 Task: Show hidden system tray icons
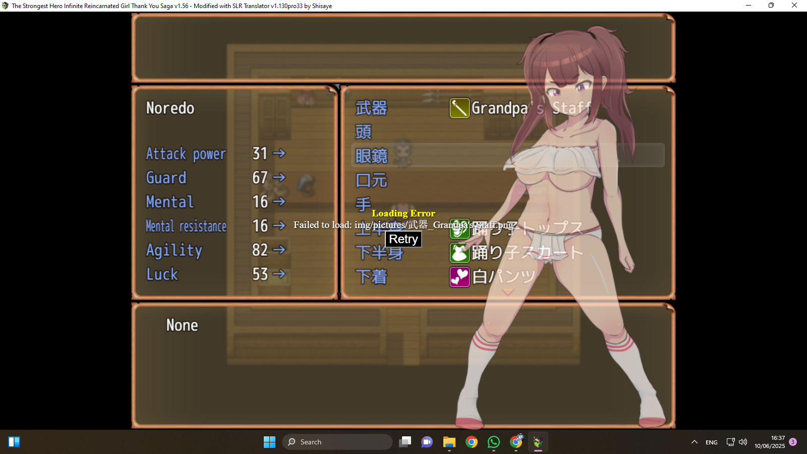click(694, 442)
